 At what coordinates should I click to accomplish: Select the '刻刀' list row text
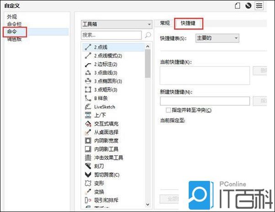(x=99, y=166)
